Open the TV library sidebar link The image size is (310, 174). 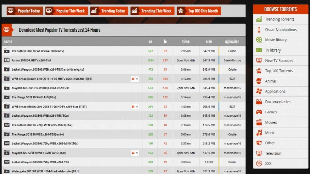273,50
